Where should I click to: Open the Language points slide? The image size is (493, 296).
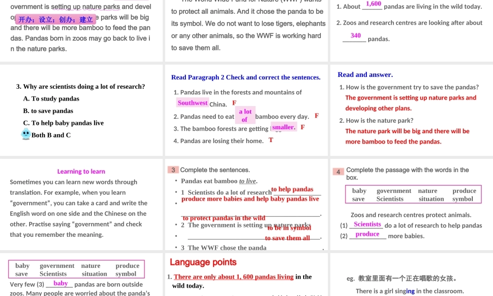coord(246,275)
